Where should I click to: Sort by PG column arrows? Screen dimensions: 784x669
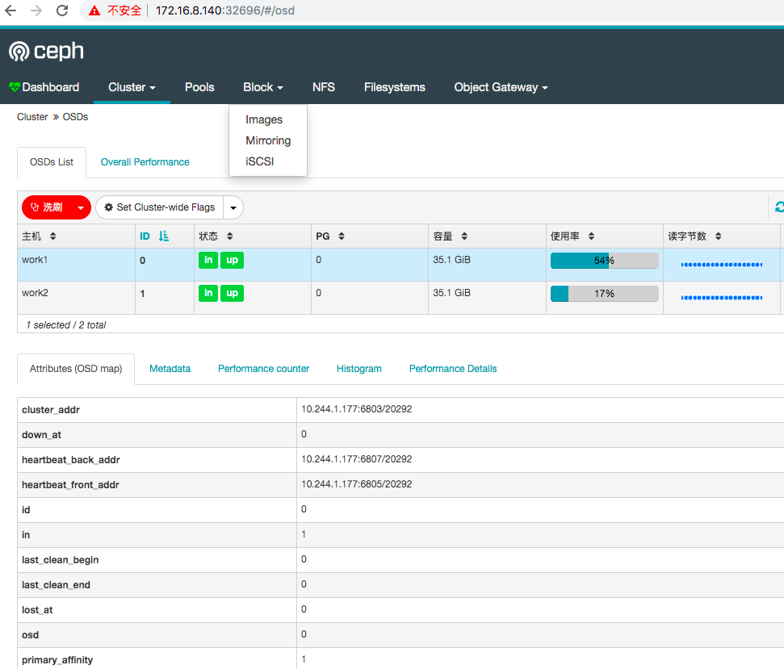pyautogui.click(x=342, y=236)
